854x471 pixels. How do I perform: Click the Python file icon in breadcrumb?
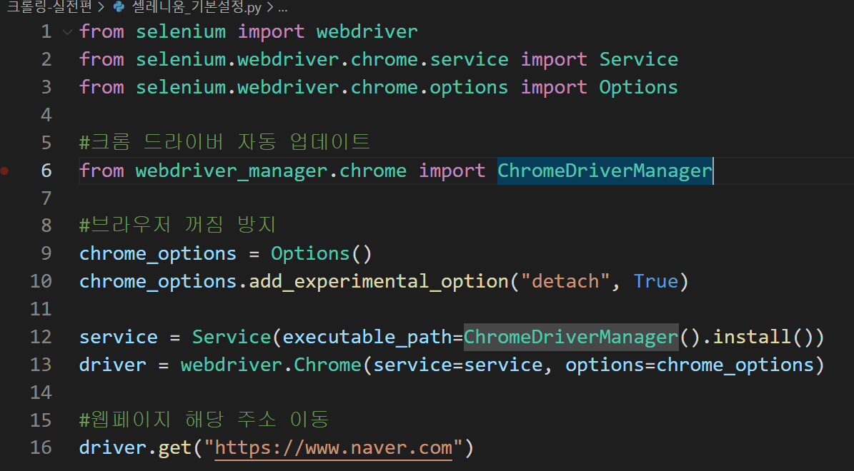(119, 8)
